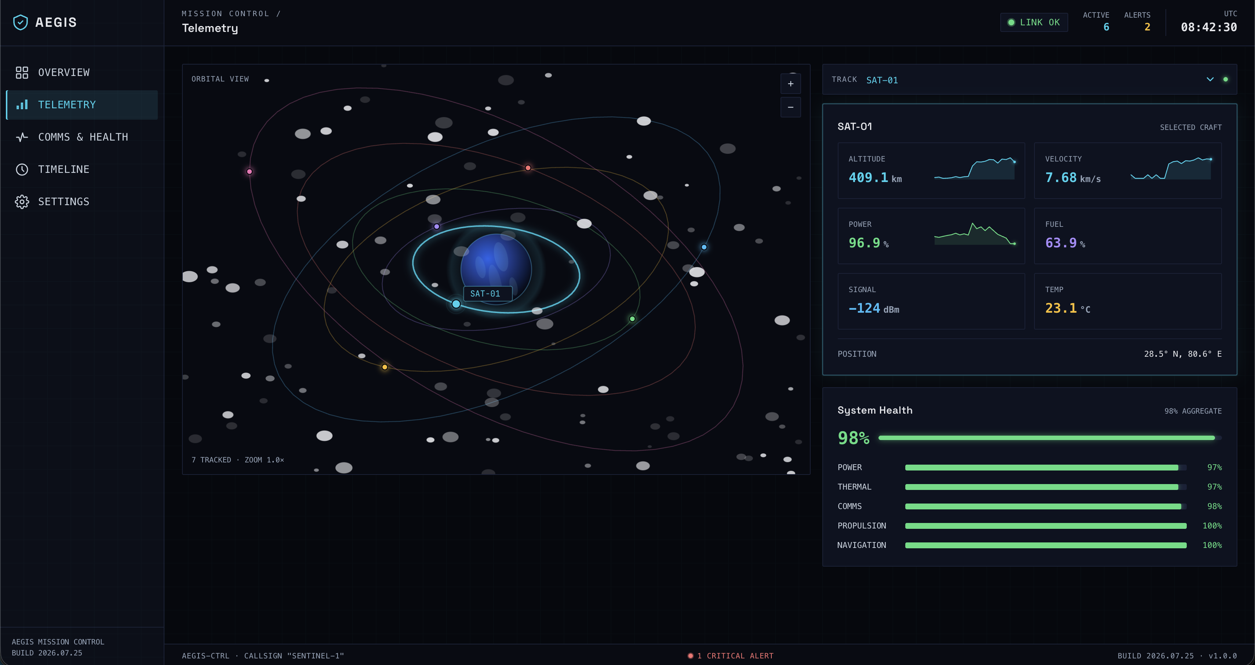Click the UTC clock 08:42:30
1255x665 pixels.
click(1209, 27)
